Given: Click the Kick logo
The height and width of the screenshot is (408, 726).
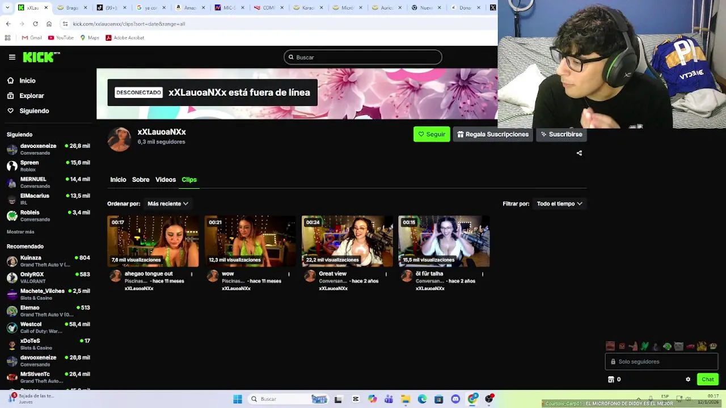Looking at the screenshot, I should point(41,57).
